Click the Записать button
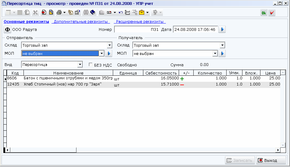 pyautogui.click(x=240, y=160)
